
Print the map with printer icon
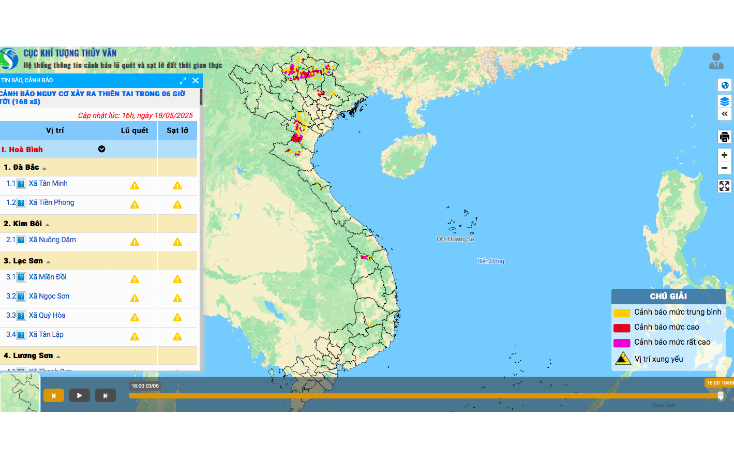tap(725, 137)
